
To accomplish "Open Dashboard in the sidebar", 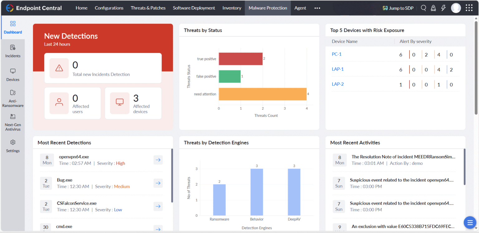I will [x=13, y=27].
